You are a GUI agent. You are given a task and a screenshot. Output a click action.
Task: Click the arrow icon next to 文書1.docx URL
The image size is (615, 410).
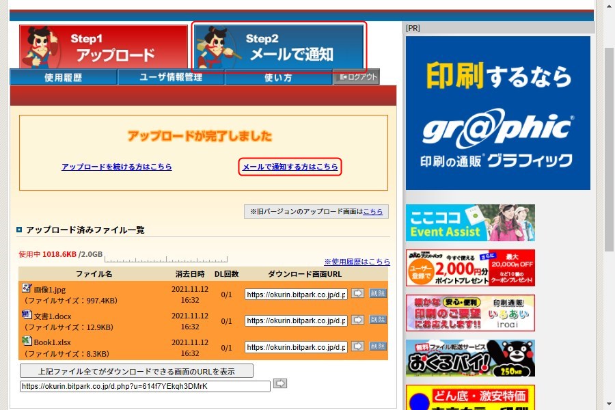tap(358, 320)
